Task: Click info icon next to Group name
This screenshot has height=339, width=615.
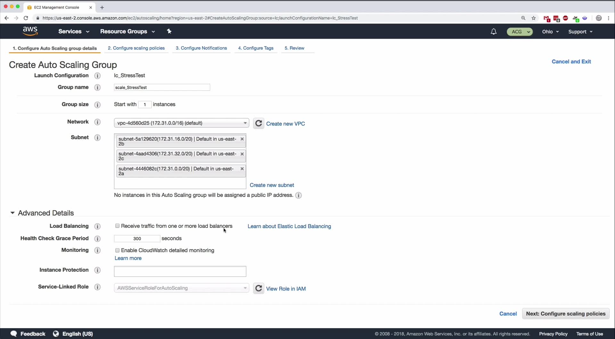Action: click(97, 87)
